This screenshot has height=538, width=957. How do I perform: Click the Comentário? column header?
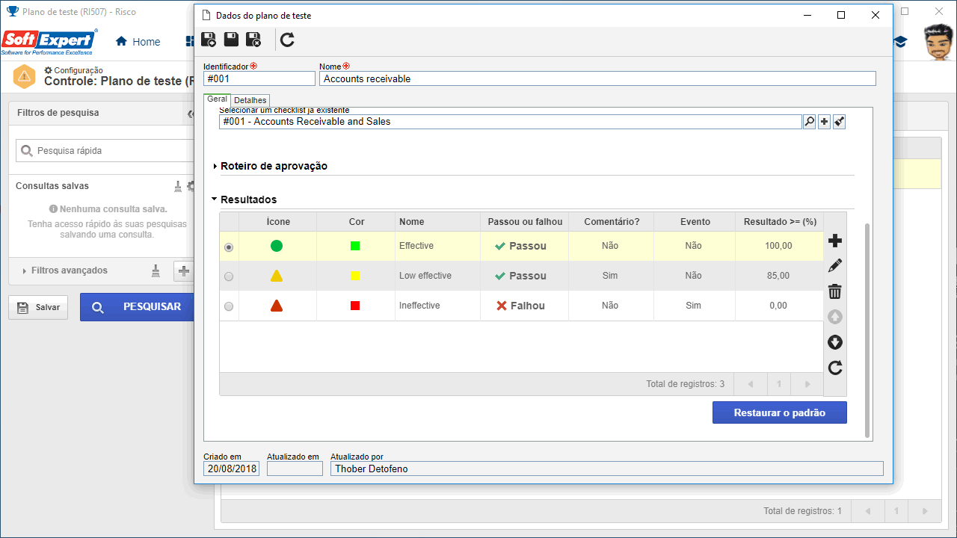(612, 221)
